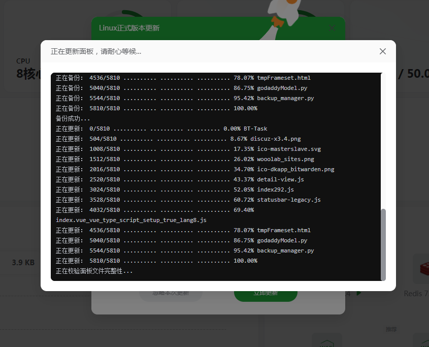Image resolution: width=429 pixels, height=347 pixels.
Task: Select the 忽略本次更新 button
Action: [170, 293]
